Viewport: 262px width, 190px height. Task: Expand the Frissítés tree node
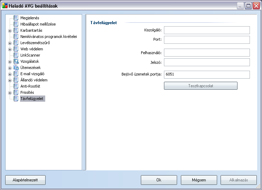(x=10, y=93)
